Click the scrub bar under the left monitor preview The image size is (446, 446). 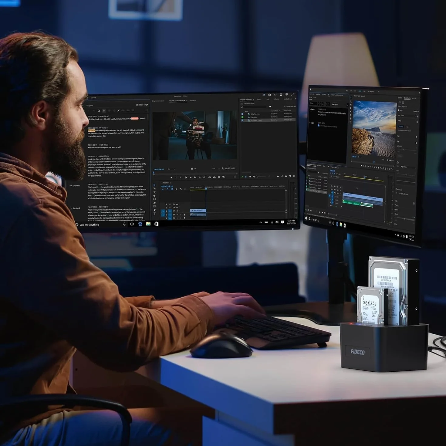tap(195, 174)
